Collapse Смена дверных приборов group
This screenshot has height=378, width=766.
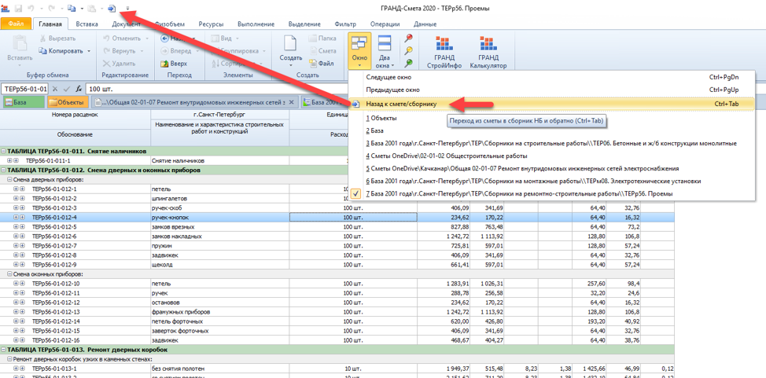click(x=9, y=179)
